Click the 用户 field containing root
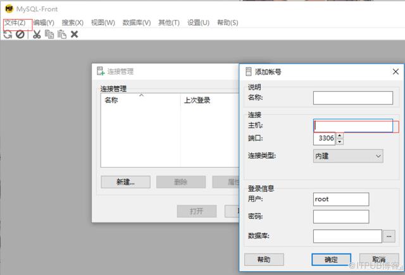 point(341,199)
